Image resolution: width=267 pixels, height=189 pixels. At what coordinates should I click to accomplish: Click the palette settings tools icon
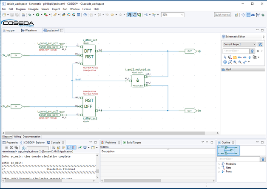click(260, 44)
